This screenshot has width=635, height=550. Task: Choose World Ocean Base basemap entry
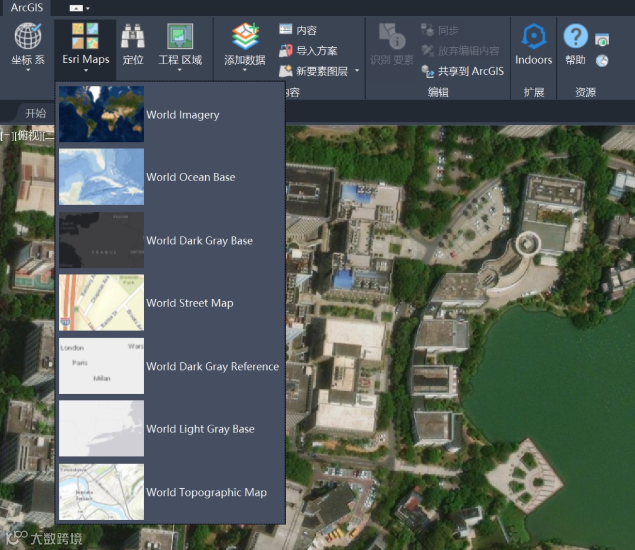pos(170,176)
